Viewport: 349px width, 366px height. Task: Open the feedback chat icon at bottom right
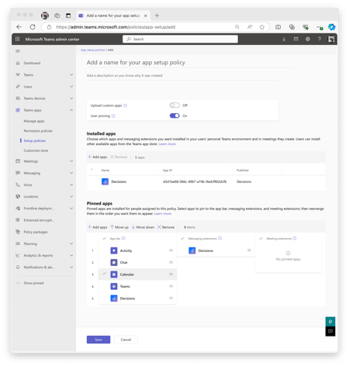coord(330,331)
